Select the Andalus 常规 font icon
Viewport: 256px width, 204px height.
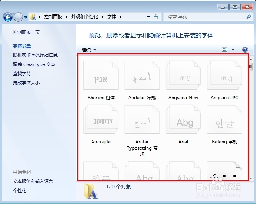142,76
